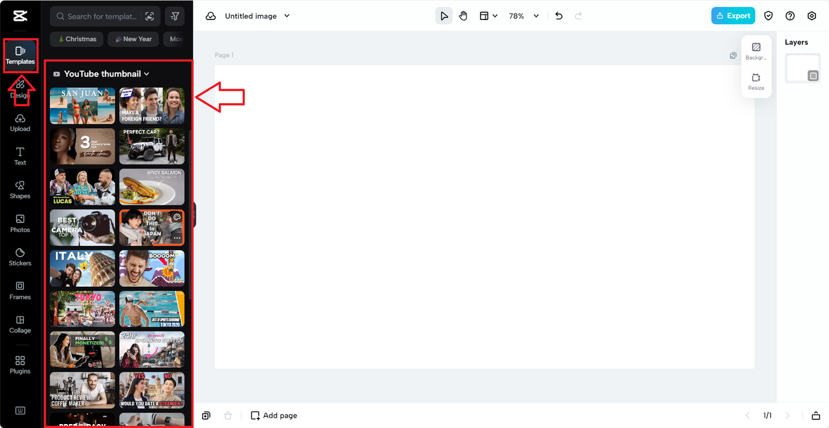Click the keyboard shortcuts icon in sidebar

coord(20,411)
